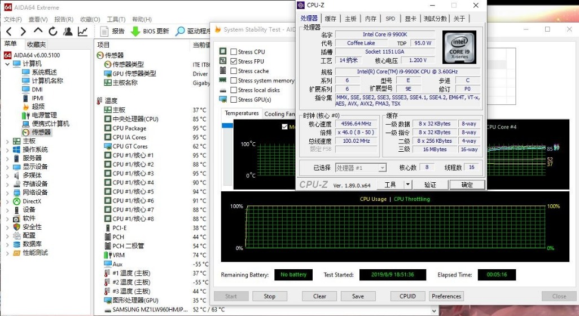This screenshot has width=579, height=316.
Task: Refresh the AIDA64 view
Action: (53, 32)
